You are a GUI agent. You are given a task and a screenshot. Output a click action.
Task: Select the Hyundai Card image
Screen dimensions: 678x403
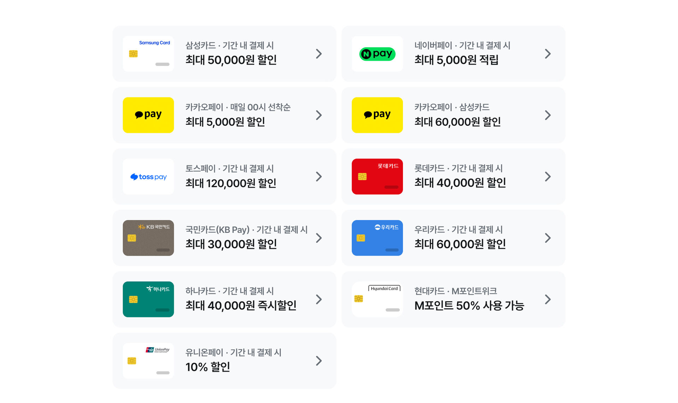[377, 299]
